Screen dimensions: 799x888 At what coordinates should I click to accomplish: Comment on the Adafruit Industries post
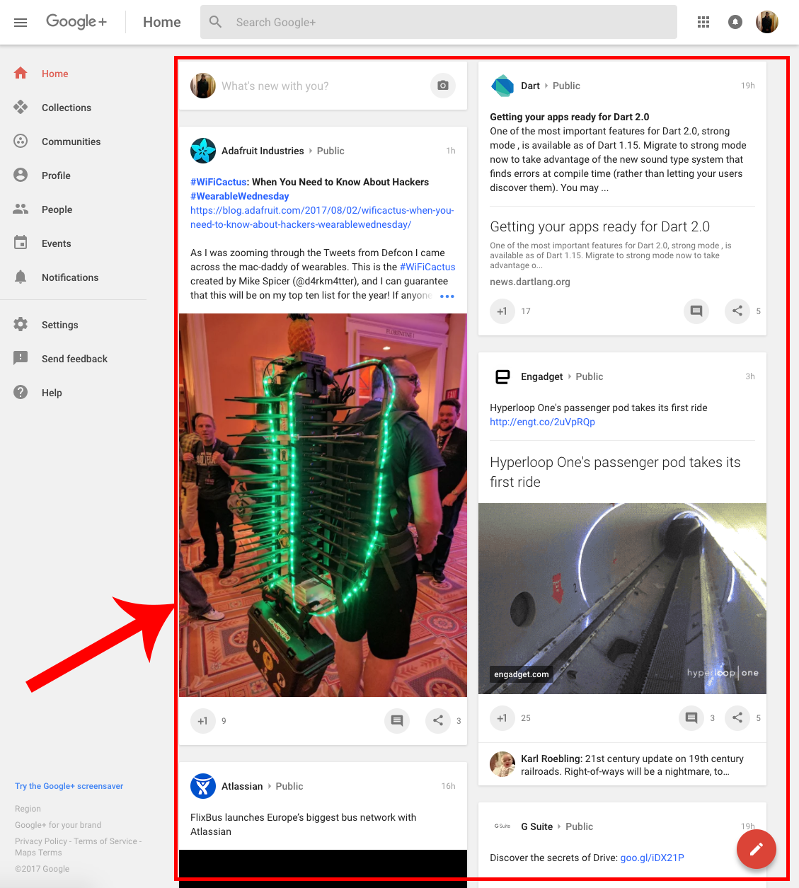pyautogui.click(x=397, y=721)
